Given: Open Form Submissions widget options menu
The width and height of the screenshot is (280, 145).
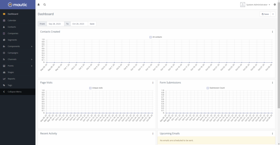Looking at the screenshot, I should (272, 83).
